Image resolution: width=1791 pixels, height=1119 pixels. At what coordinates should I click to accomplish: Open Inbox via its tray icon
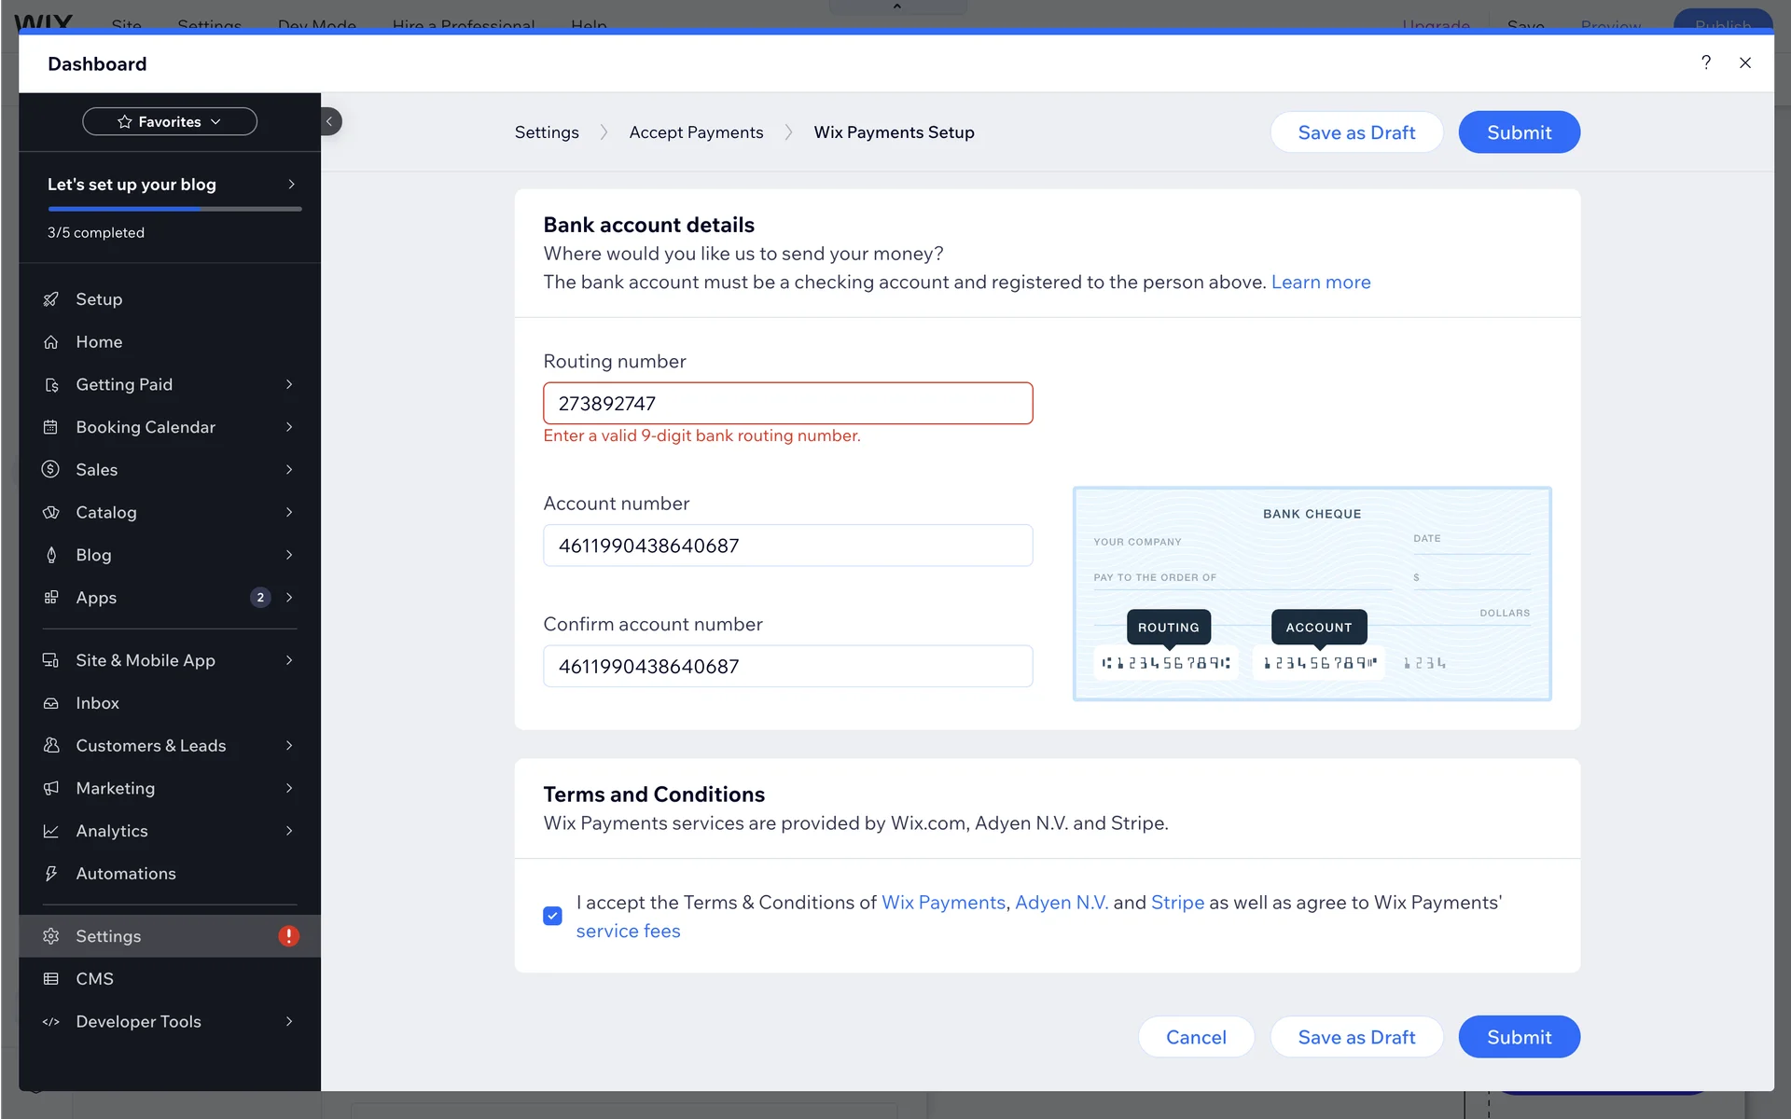point(51,703)
